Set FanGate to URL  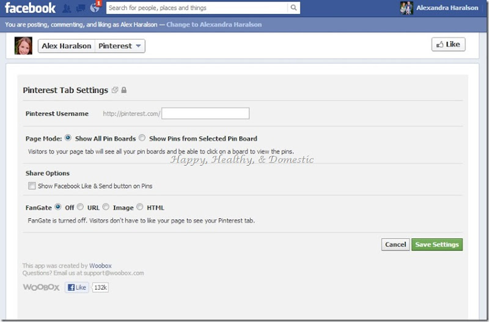(80, 207)
